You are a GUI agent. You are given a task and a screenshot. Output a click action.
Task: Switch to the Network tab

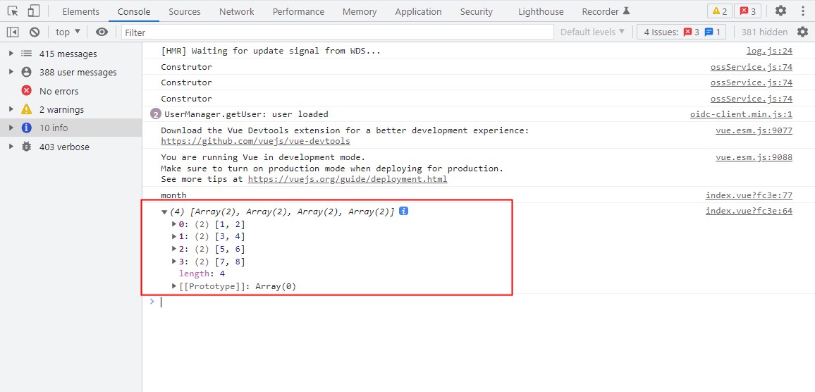pos(236,11)
